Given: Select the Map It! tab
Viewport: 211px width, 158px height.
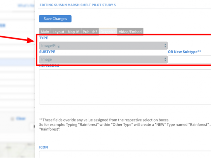Looking at the screenshot, I should [x=74, y=32].
